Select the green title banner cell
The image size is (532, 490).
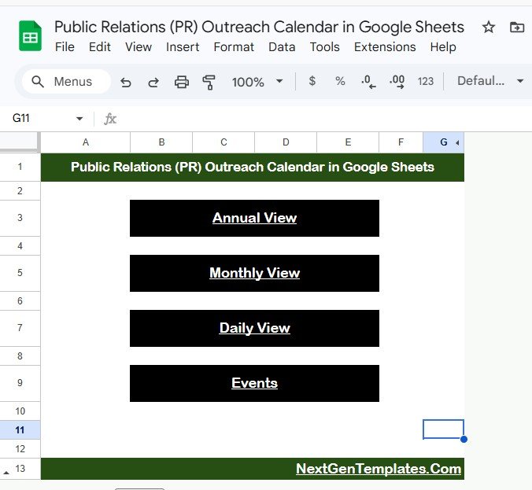[253, 168]
